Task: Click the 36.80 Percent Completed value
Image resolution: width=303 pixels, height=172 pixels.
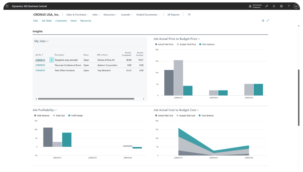Action: pos(129,60)
